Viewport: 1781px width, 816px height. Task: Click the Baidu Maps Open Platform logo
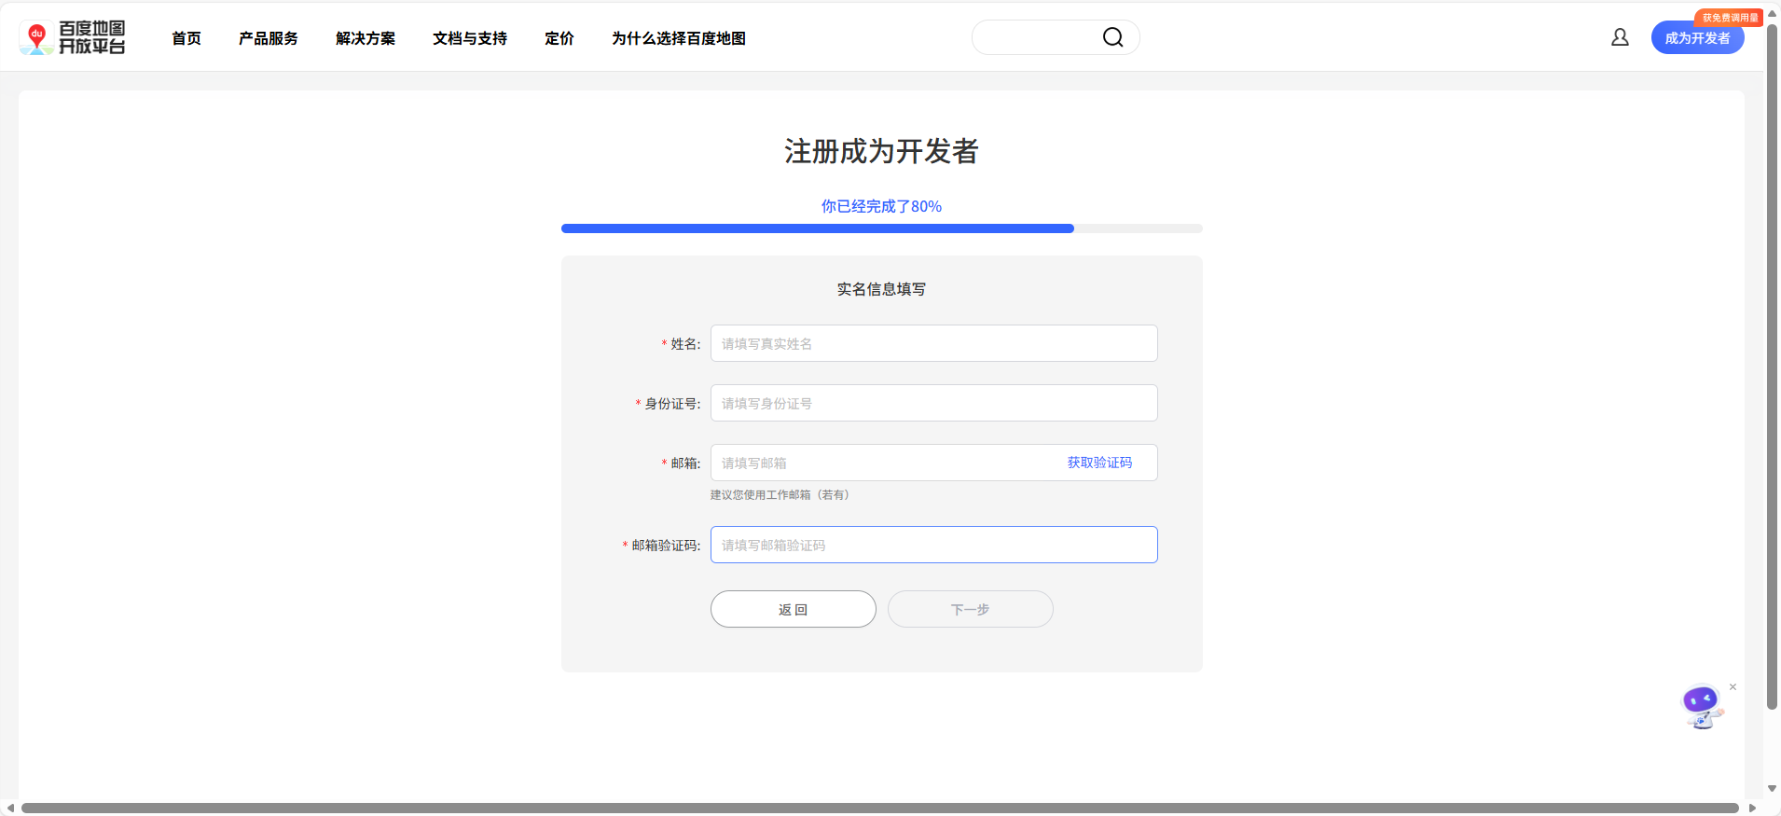[x=73, y=37]
